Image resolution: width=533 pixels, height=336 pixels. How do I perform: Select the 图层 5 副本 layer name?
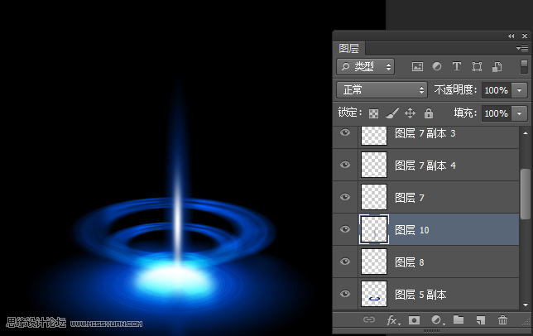pyautogui.click(x=420, y=295)
